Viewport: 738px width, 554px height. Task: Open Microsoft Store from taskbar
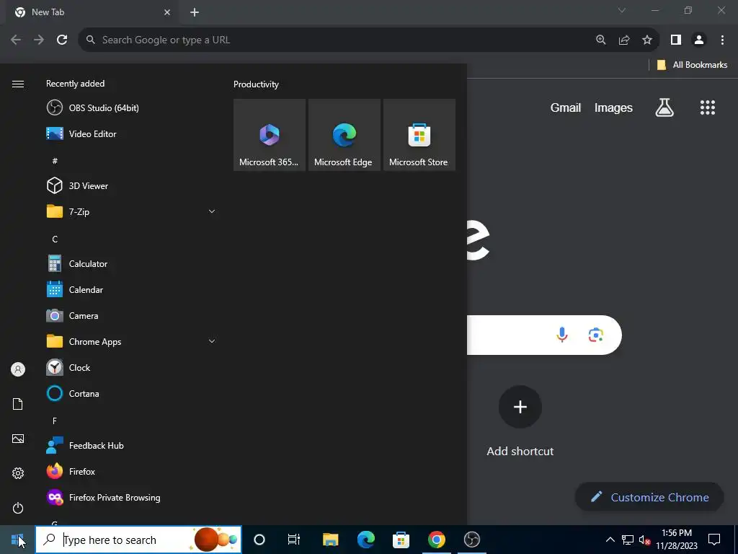click(401, 540)
